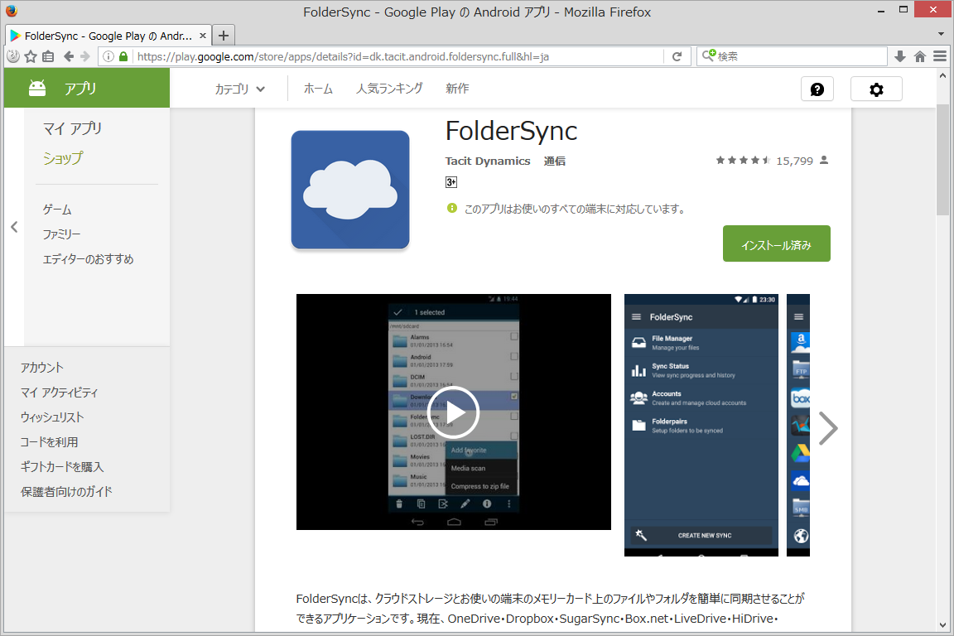
Task: Open ゲーム category in the sidebar
Action: tap(57, 210)
